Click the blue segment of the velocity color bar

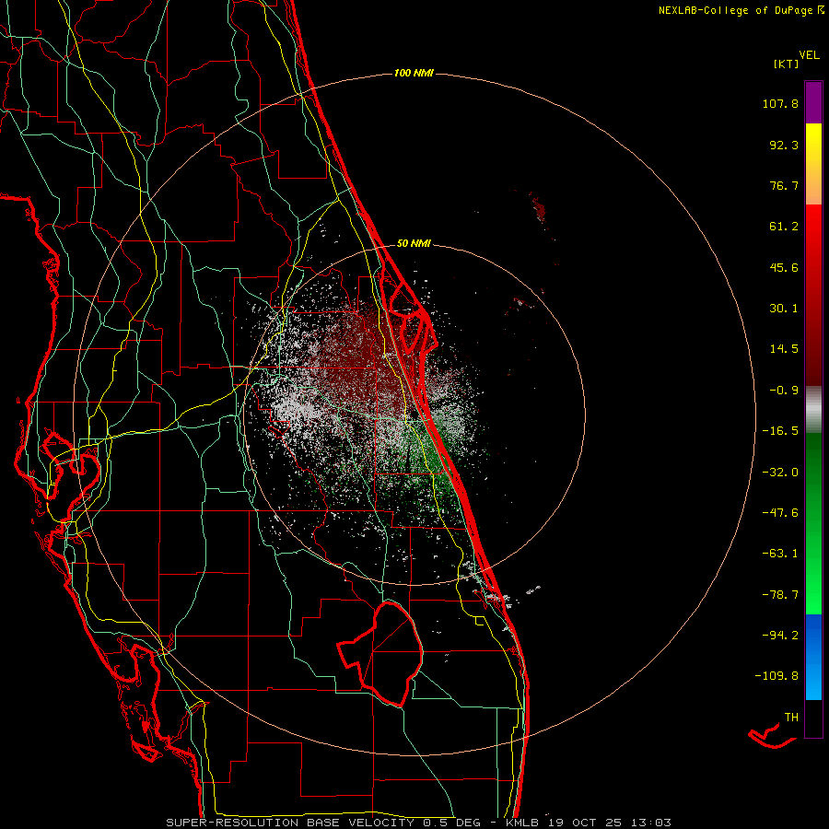(813, 657)
